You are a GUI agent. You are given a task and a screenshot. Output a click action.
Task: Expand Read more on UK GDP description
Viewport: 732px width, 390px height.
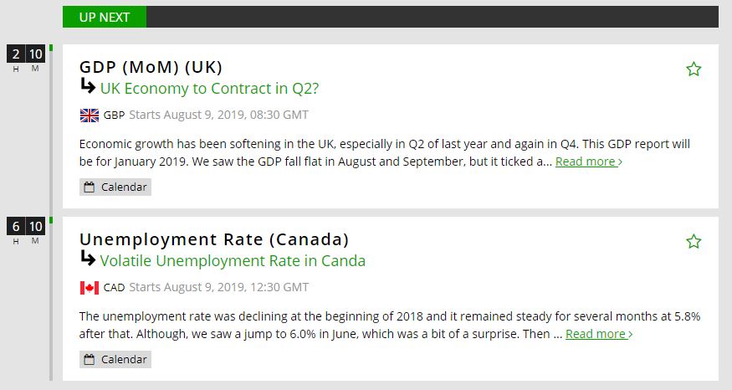[588, 162]
